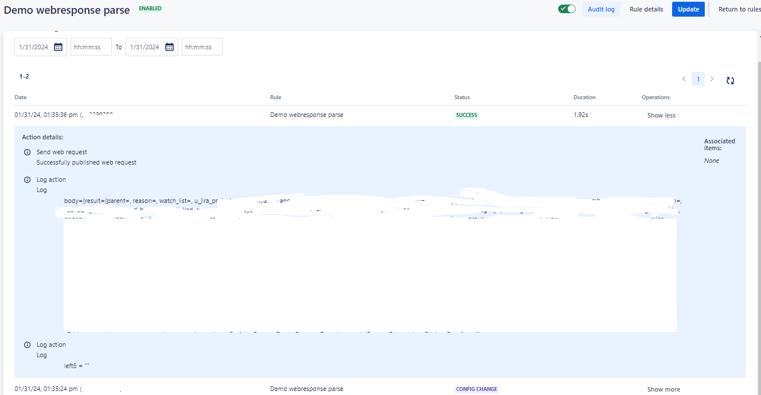Click the info icon of the body log action
The image size is (761, 395).
pos(27,180)
